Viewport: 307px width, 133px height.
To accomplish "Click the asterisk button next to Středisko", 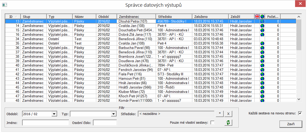I will tap(220, 114).
